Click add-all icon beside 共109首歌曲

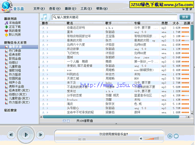[x=68, y=121]
